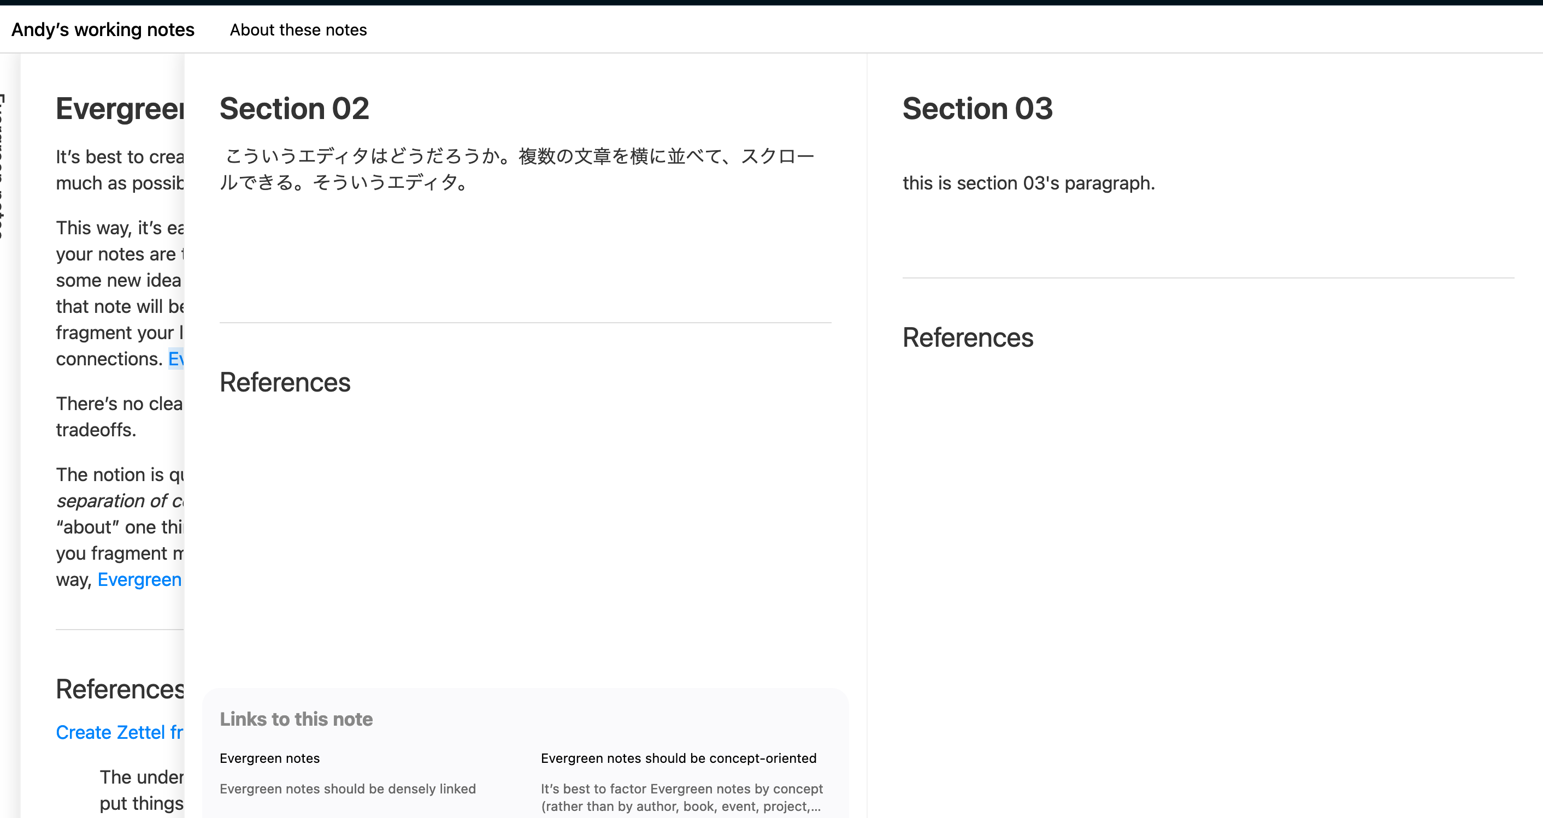Click the Andy's working notes site title
This screenshot has width=1543, height=818.
tap(102, 29)
